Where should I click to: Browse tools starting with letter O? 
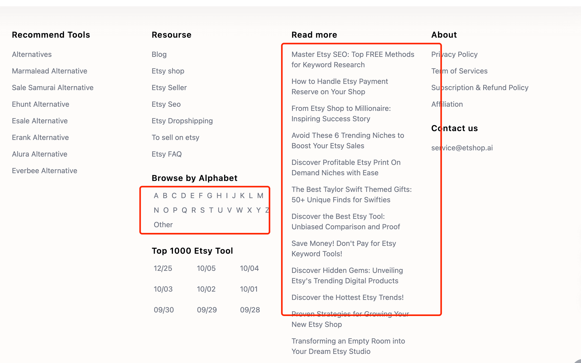click(166, 210)
